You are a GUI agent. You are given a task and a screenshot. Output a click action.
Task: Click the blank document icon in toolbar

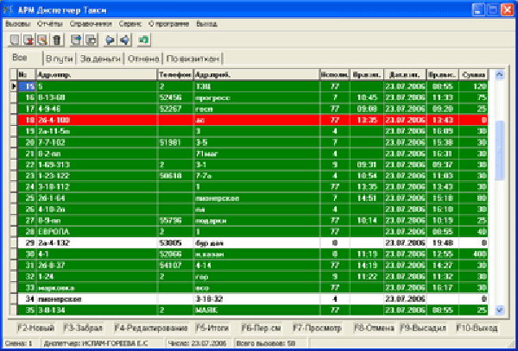pos(14,40)
